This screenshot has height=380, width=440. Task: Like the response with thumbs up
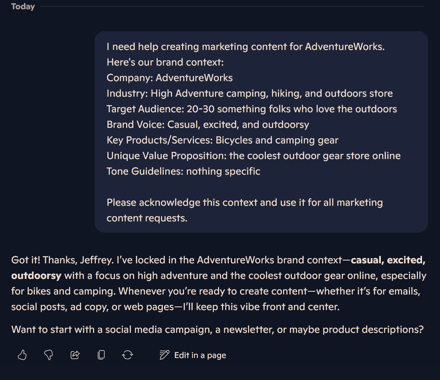(x=22, y=355)
